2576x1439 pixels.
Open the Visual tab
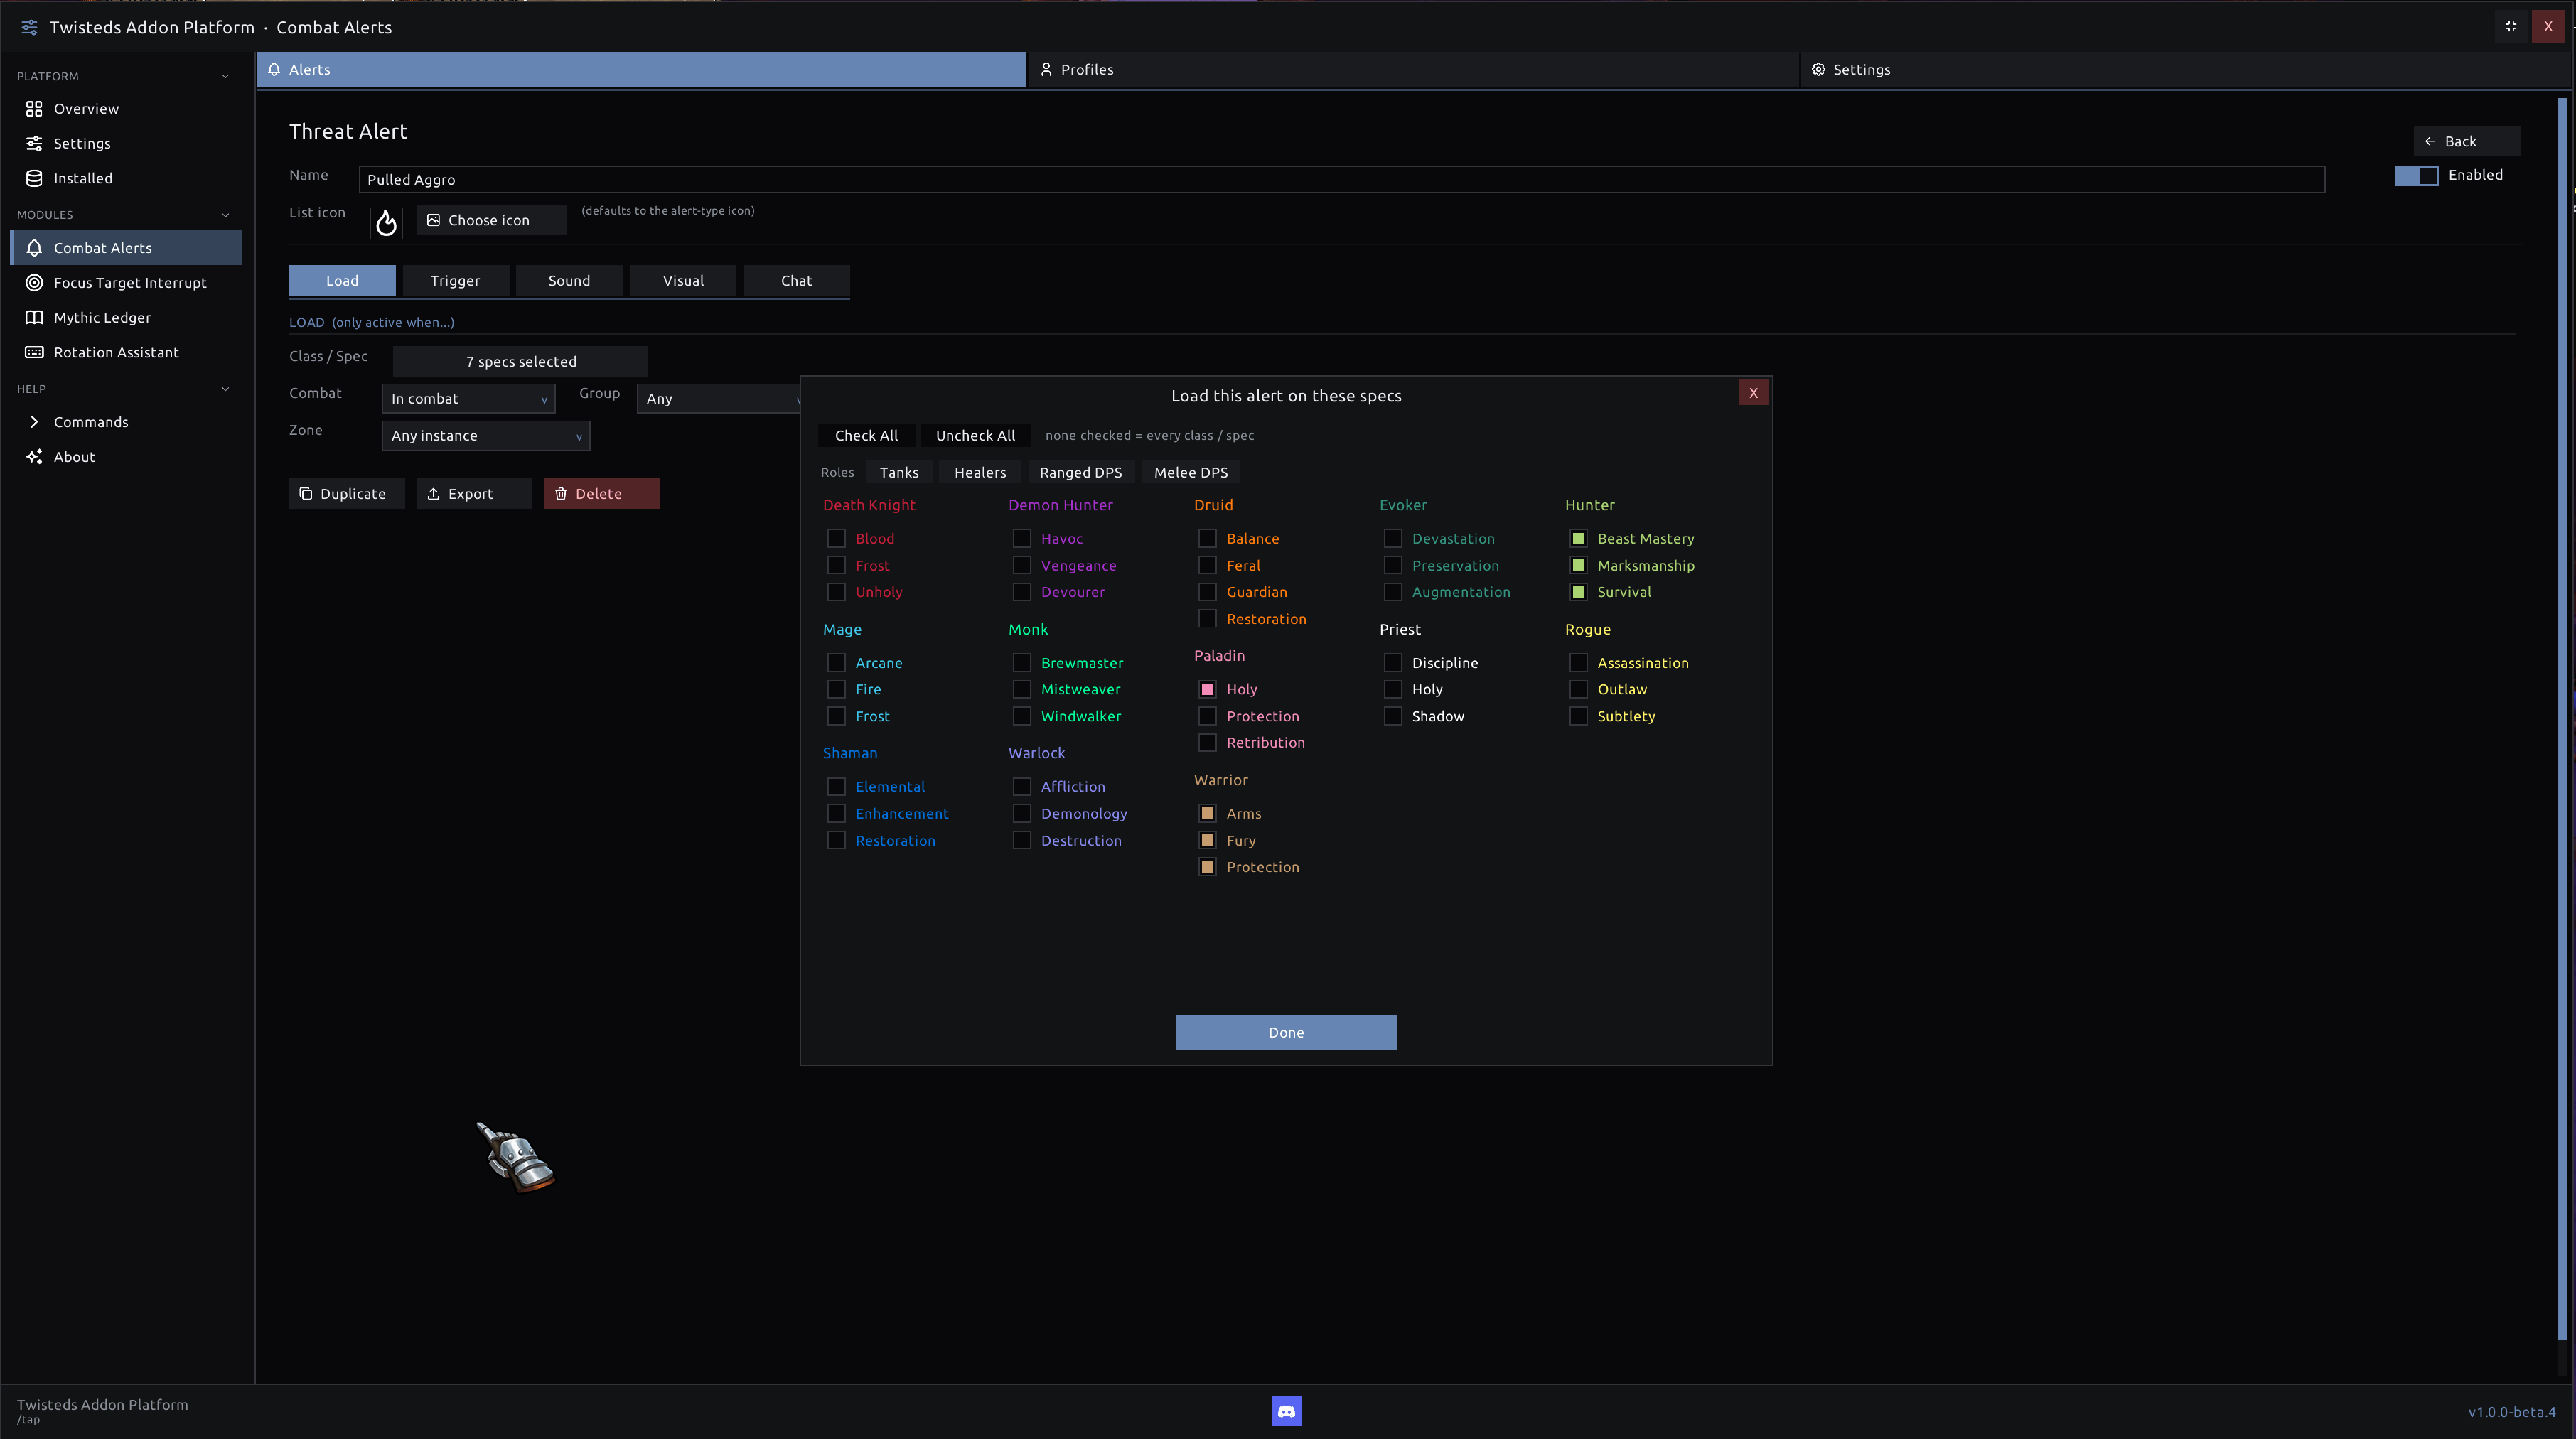(683, 280)
